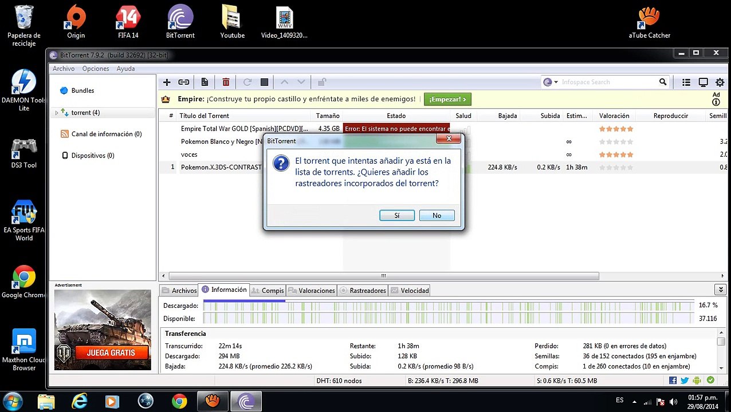Click the Windows Start button

(x=13, y=401)
